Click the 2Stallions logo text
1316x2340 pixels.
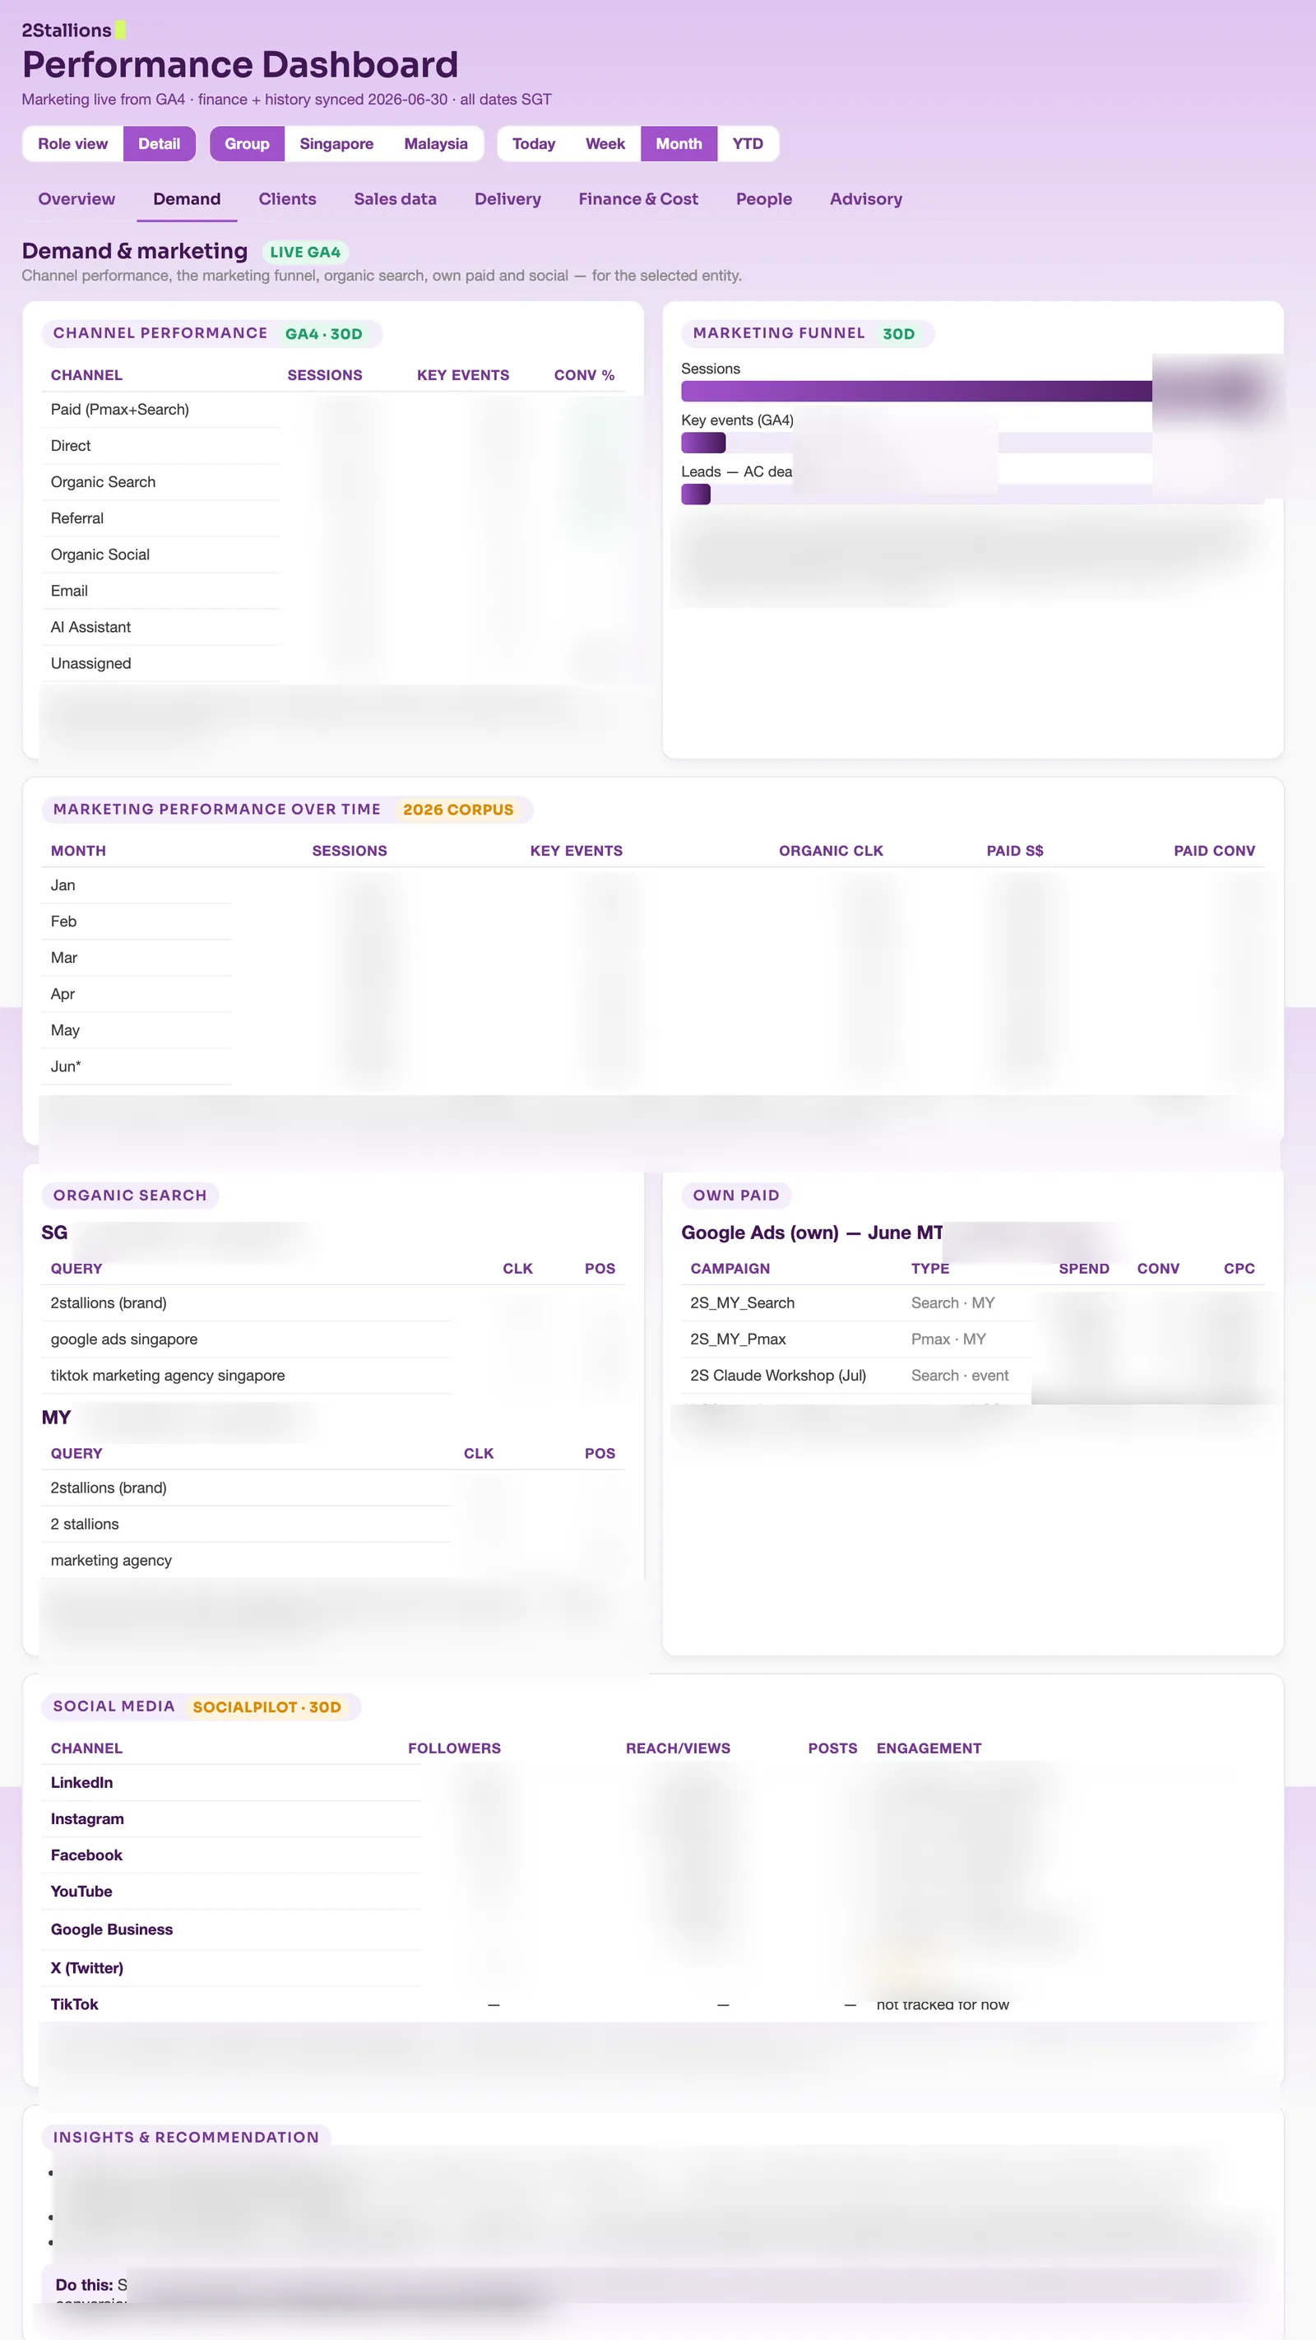pyautogui.click(x=67, y=30)
